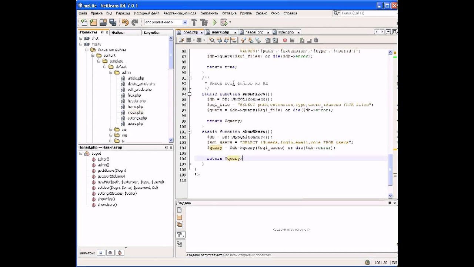Click the New File toolbar icon
Viewport: 474px width, 267px height.
[x=84, y=23]
